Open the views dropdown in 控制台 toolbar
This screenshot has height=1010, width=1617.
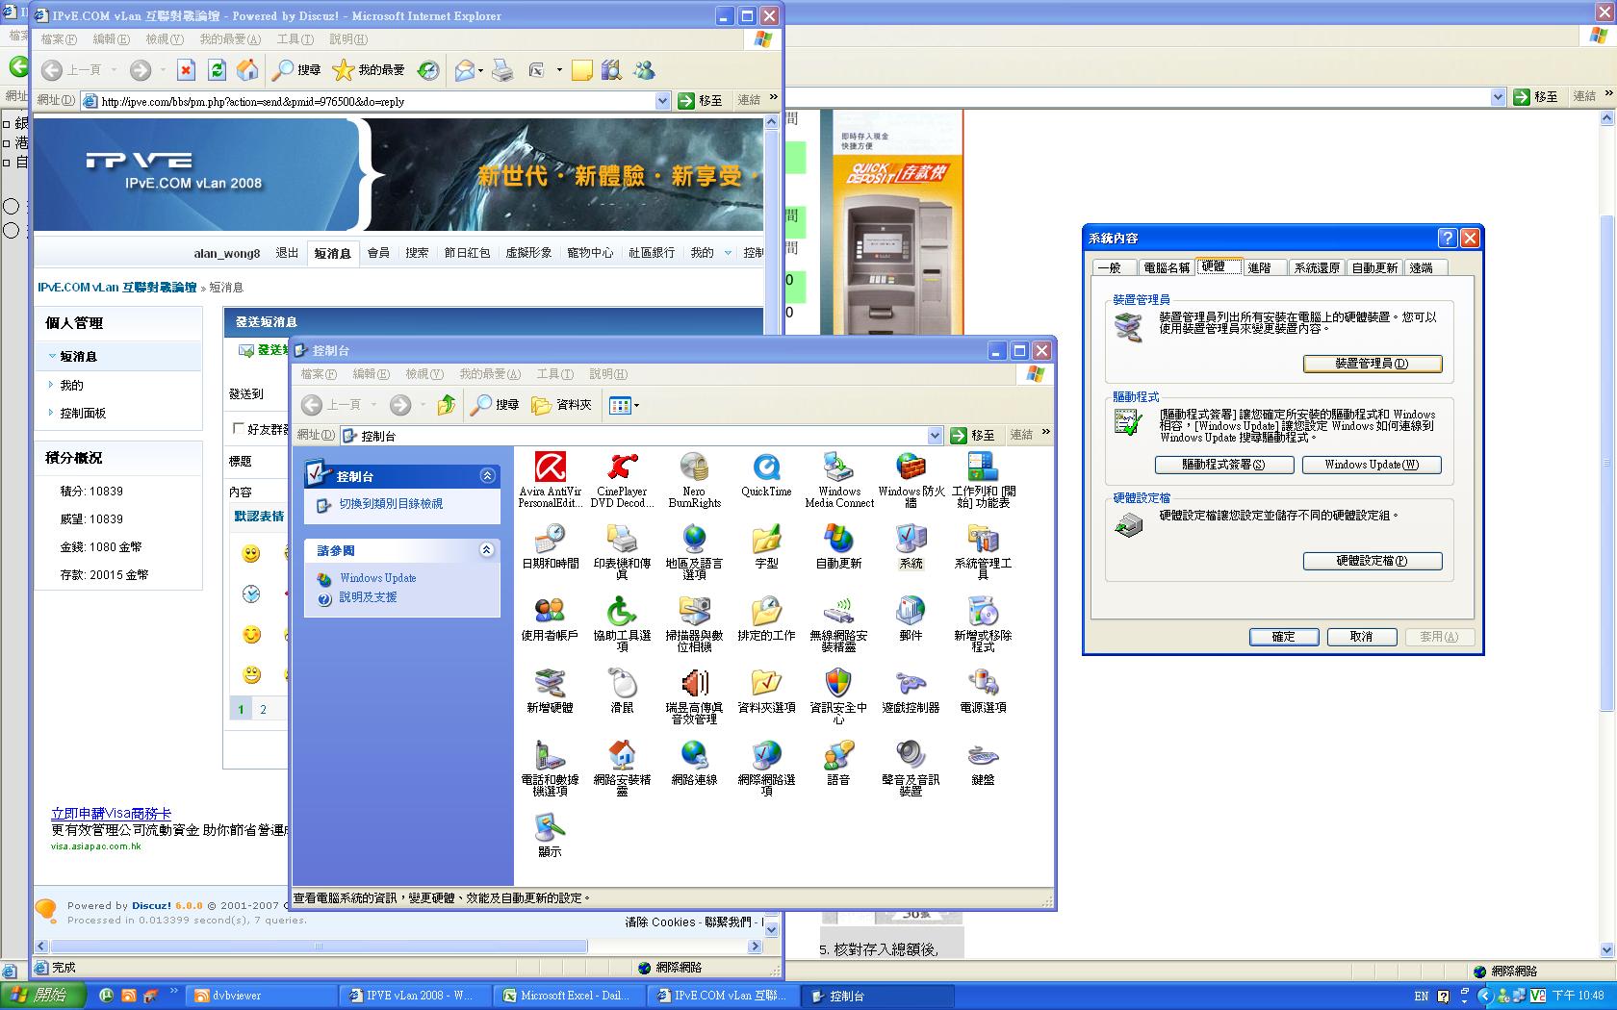click(x=635, y=406)
